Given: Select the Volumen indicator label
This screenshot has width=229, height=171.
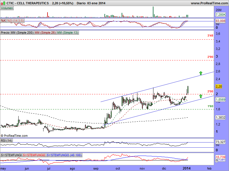Looking at the screenshot, I should (x=7, y=8).
